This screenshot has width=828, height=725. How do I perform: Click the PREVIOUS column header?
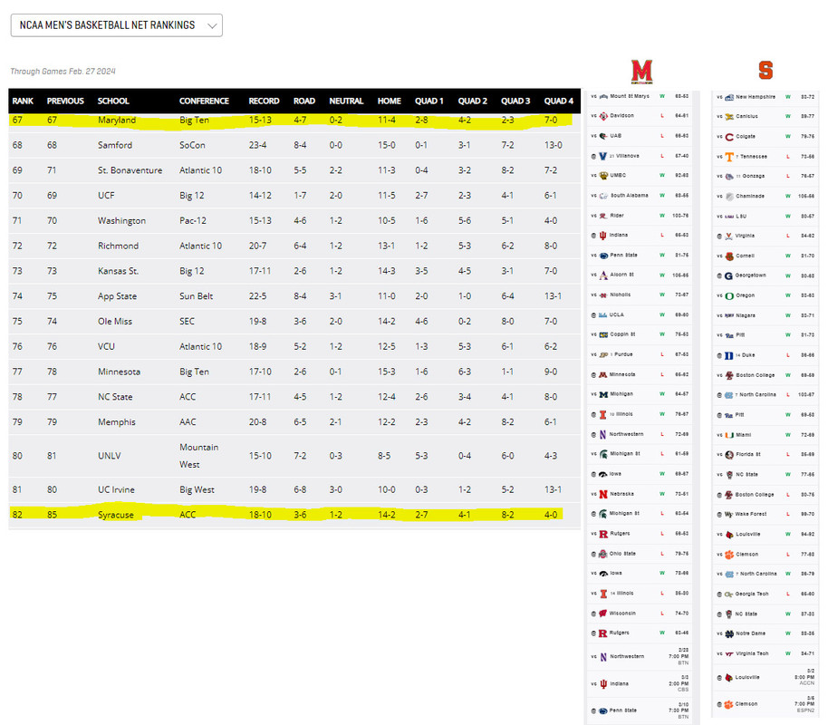65,101
